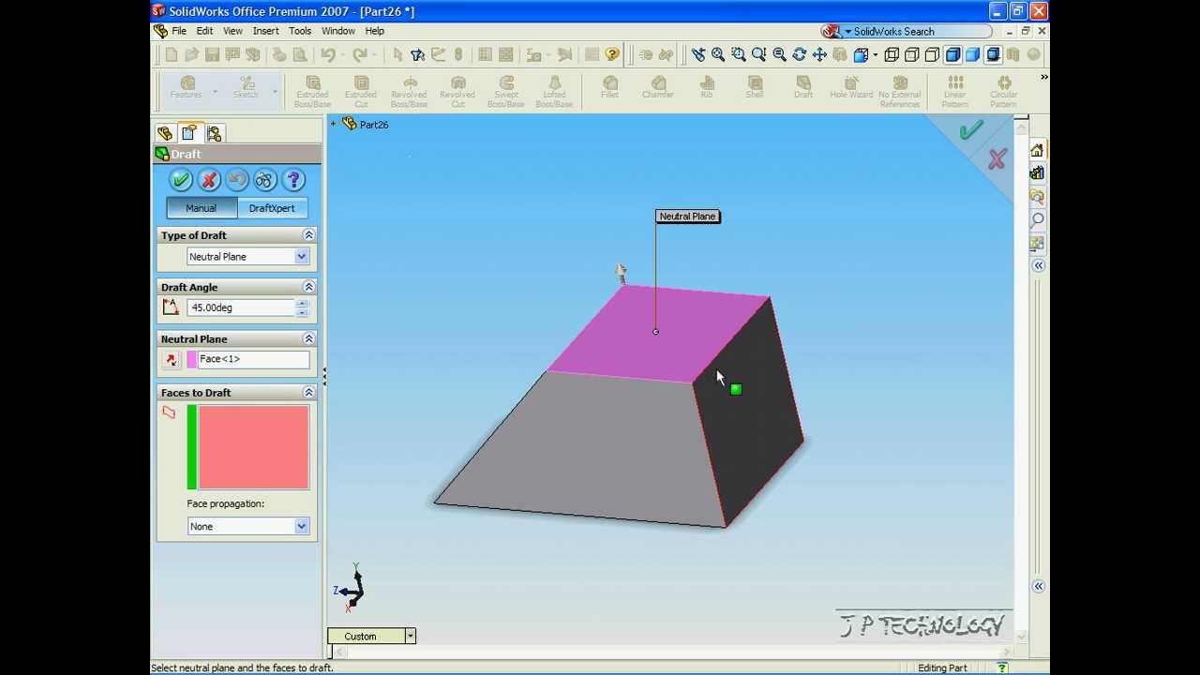The image size is (1200, 675).
Task: Open Tools menu
Action: [300, 31]
